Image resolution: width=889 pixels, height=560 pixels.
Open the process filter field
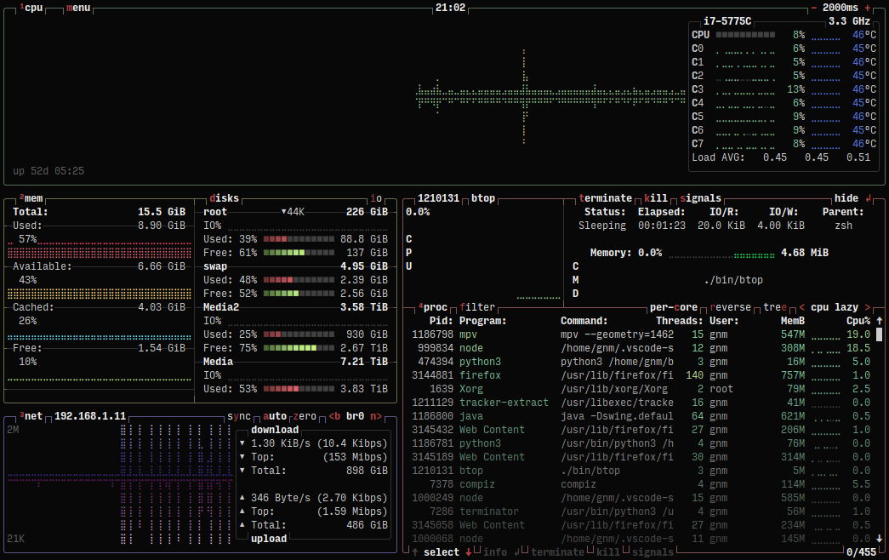(x=479, y=306)
